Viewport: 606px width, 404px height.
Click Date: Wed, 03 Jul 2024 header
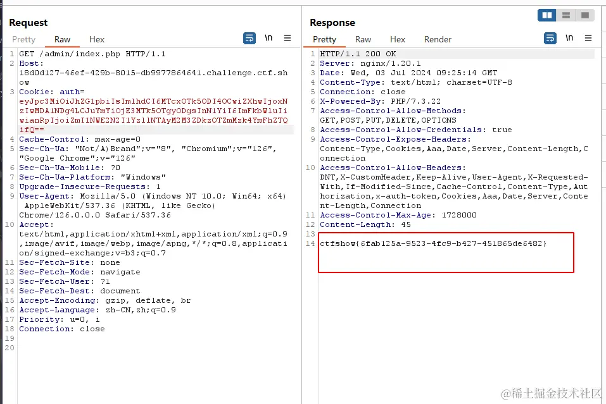coord(408,73)
